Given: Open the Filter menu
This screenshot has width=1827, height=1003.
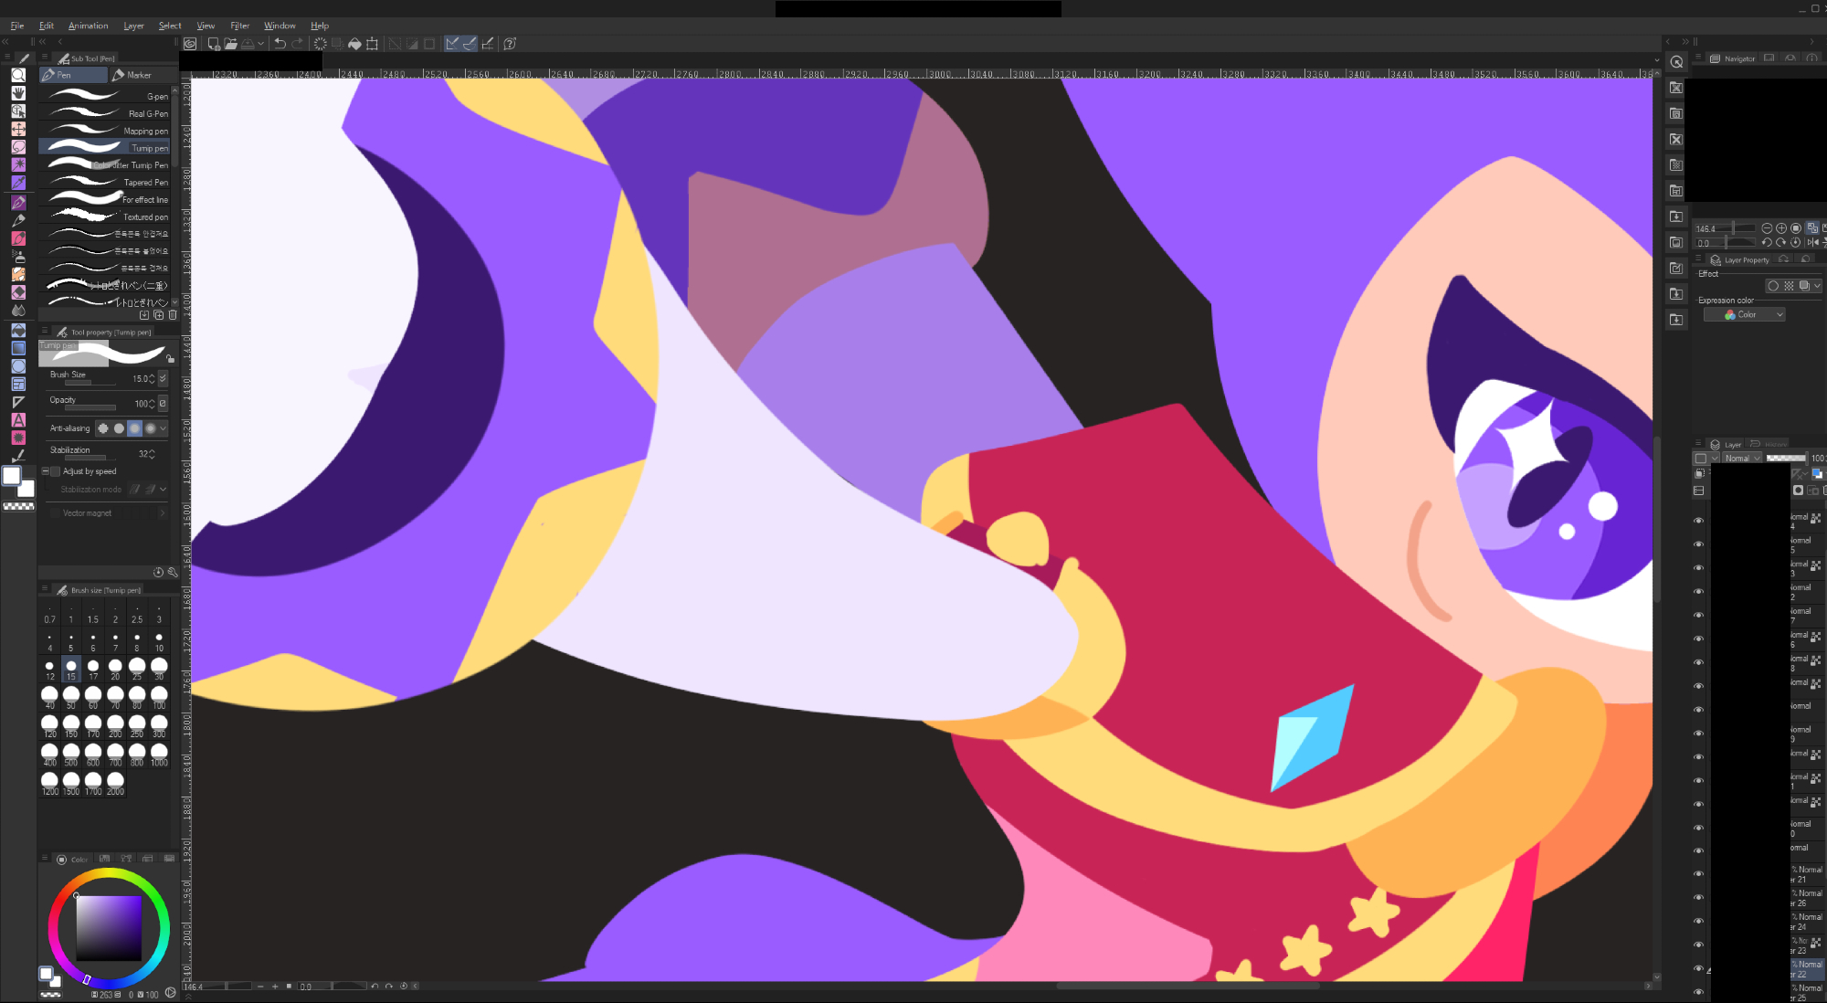Looking at the screenshot, I should coord(239,26).
